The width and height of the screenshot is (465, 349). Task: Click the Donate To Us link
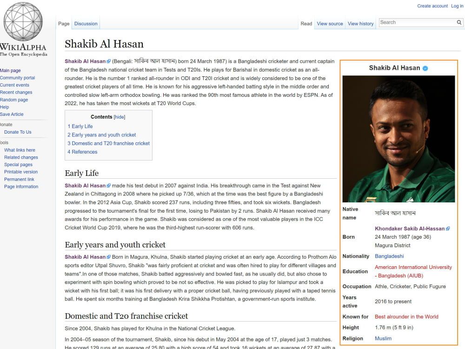point(18,132)
